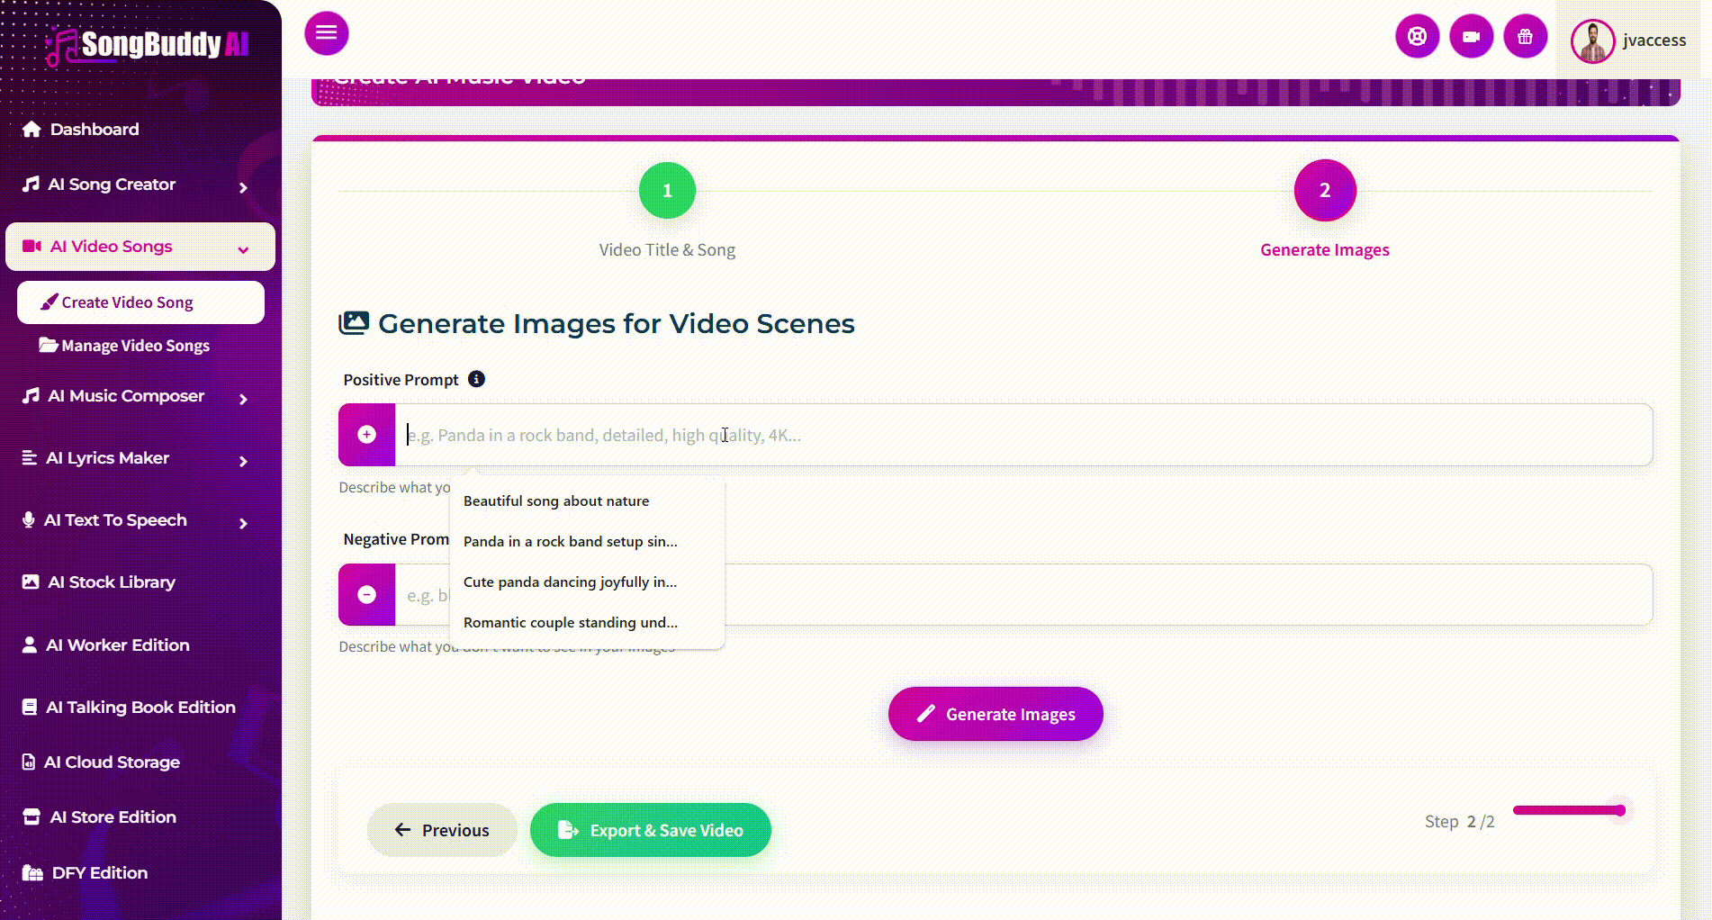
Task: Click the plus icon beside positive prompt
Action: tap(367, 435)
